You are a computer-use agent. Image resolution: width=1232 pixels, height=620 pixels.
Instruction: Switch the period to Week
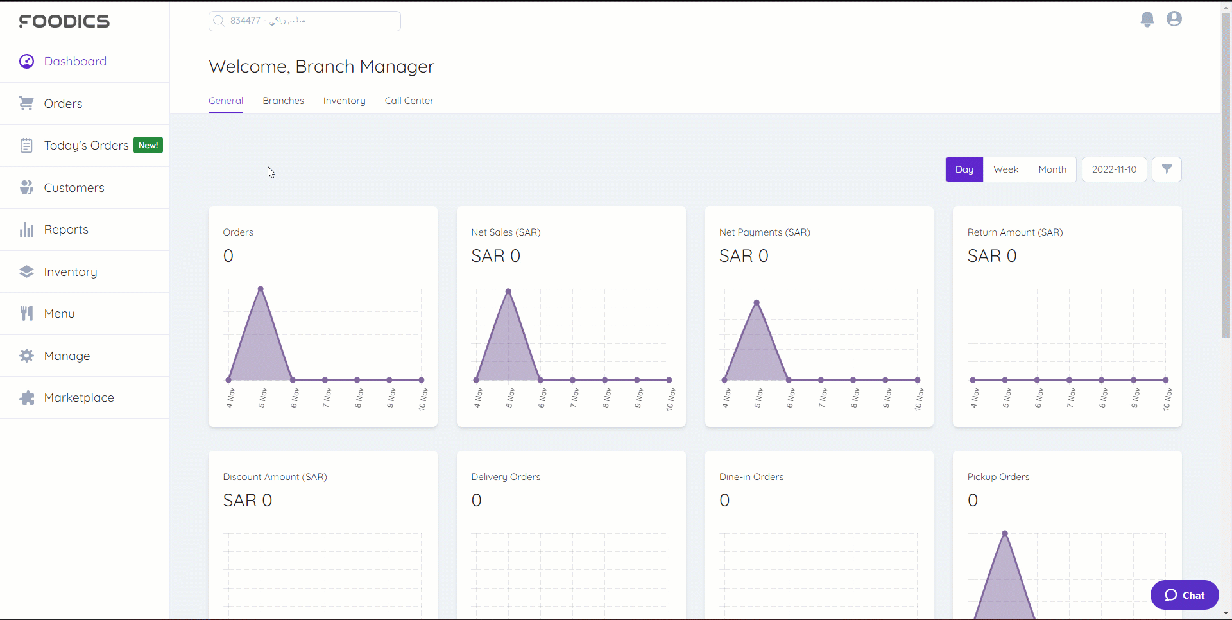click(x=1005, y=169)
